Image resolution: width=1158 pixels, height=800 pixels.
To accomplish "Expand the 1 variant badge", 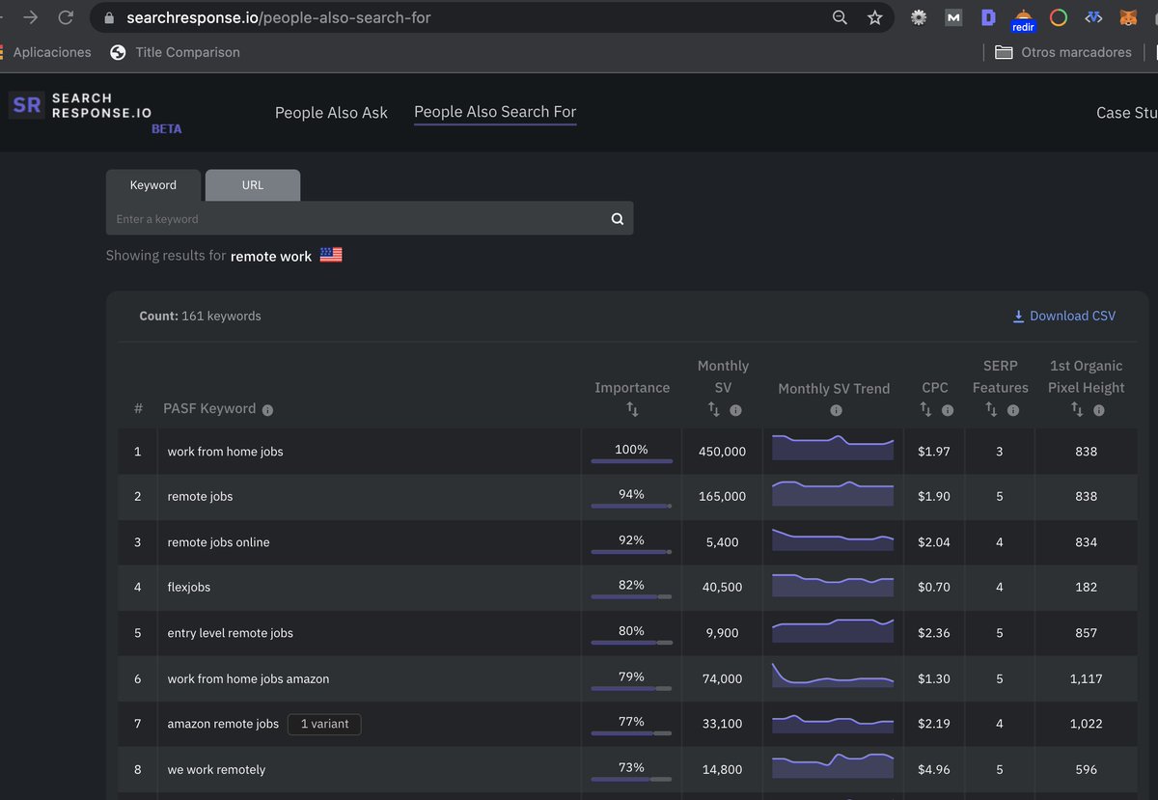I will click(324, 724).
